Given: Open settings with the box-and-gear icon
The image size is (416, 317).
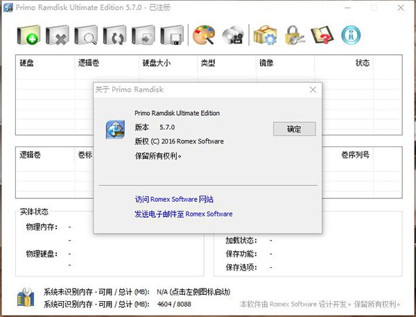Looking at the screenshot, I should pyautogui.click(x=265, y=35).
